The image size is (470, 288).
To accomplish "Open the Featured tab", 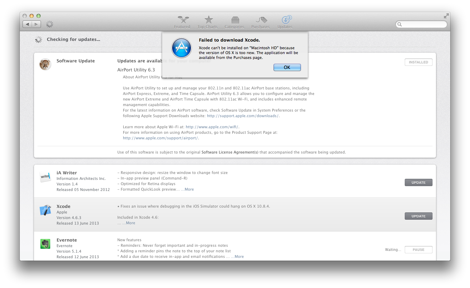I will tap(182, 22).
